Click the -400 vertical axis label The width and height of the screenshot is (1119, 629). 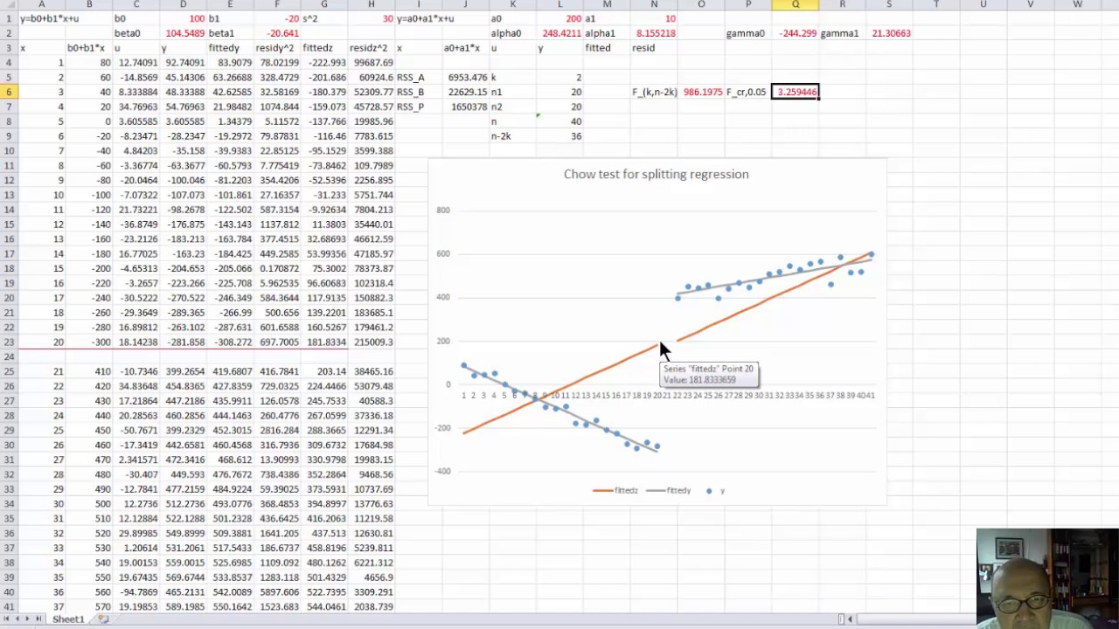click(x=441, y=471)
